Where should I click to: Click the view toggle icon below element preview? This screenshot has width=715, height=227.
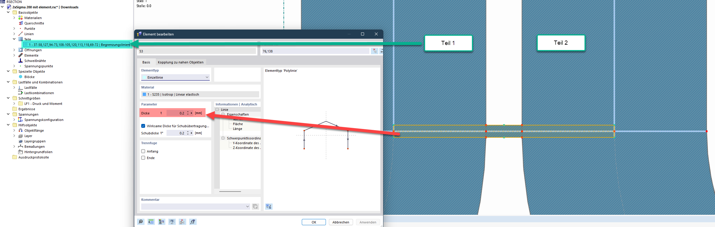269,206
